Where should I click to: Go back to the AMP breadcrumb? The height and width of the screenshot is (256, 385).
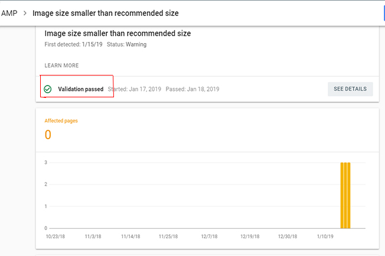coord(9,13)
